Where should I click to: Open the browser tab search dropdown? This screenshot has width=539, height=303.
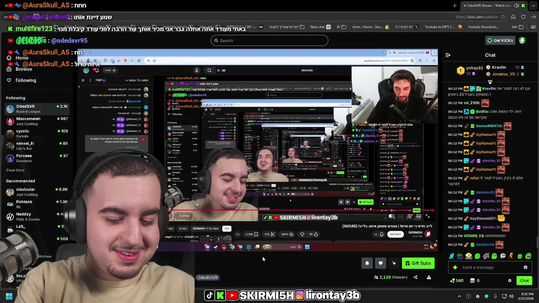(x=534, y=5)
